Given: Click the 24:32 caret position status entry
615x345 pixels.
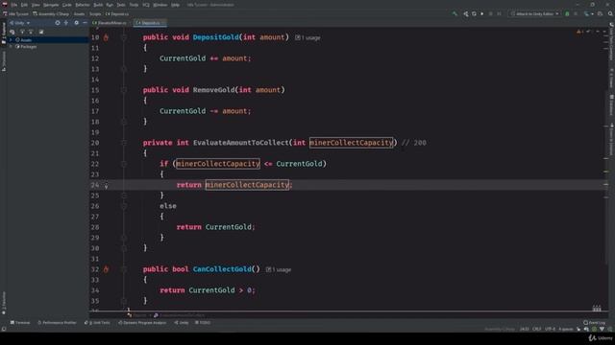Looking at the screenshot, I should tap(525, 330).
